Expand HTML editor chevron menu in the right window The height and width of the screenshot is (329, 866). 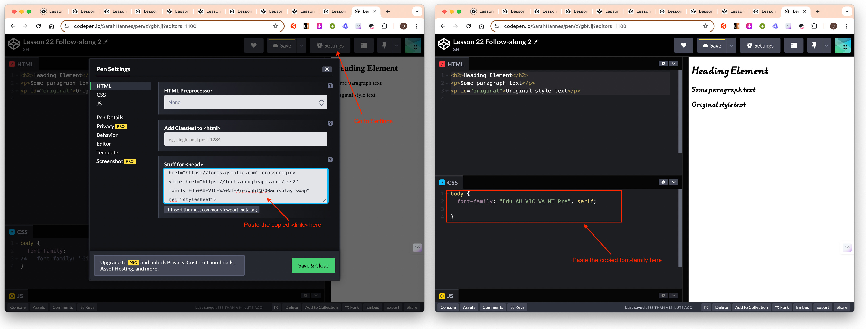click(x=673, y=64)
